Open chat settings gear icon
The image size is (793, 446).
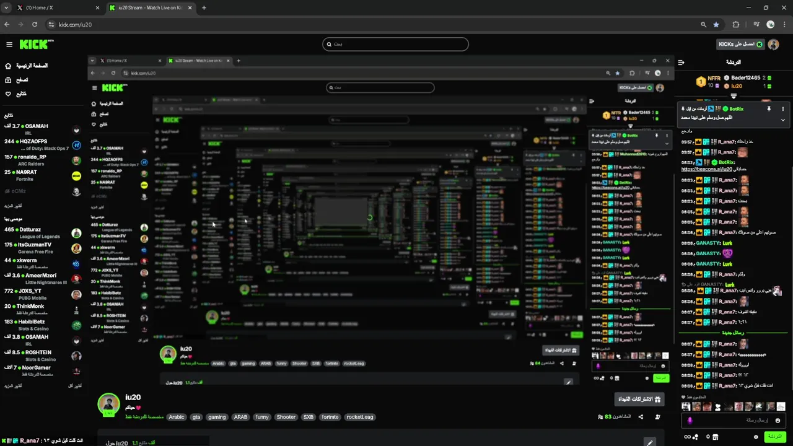(755, 437)
